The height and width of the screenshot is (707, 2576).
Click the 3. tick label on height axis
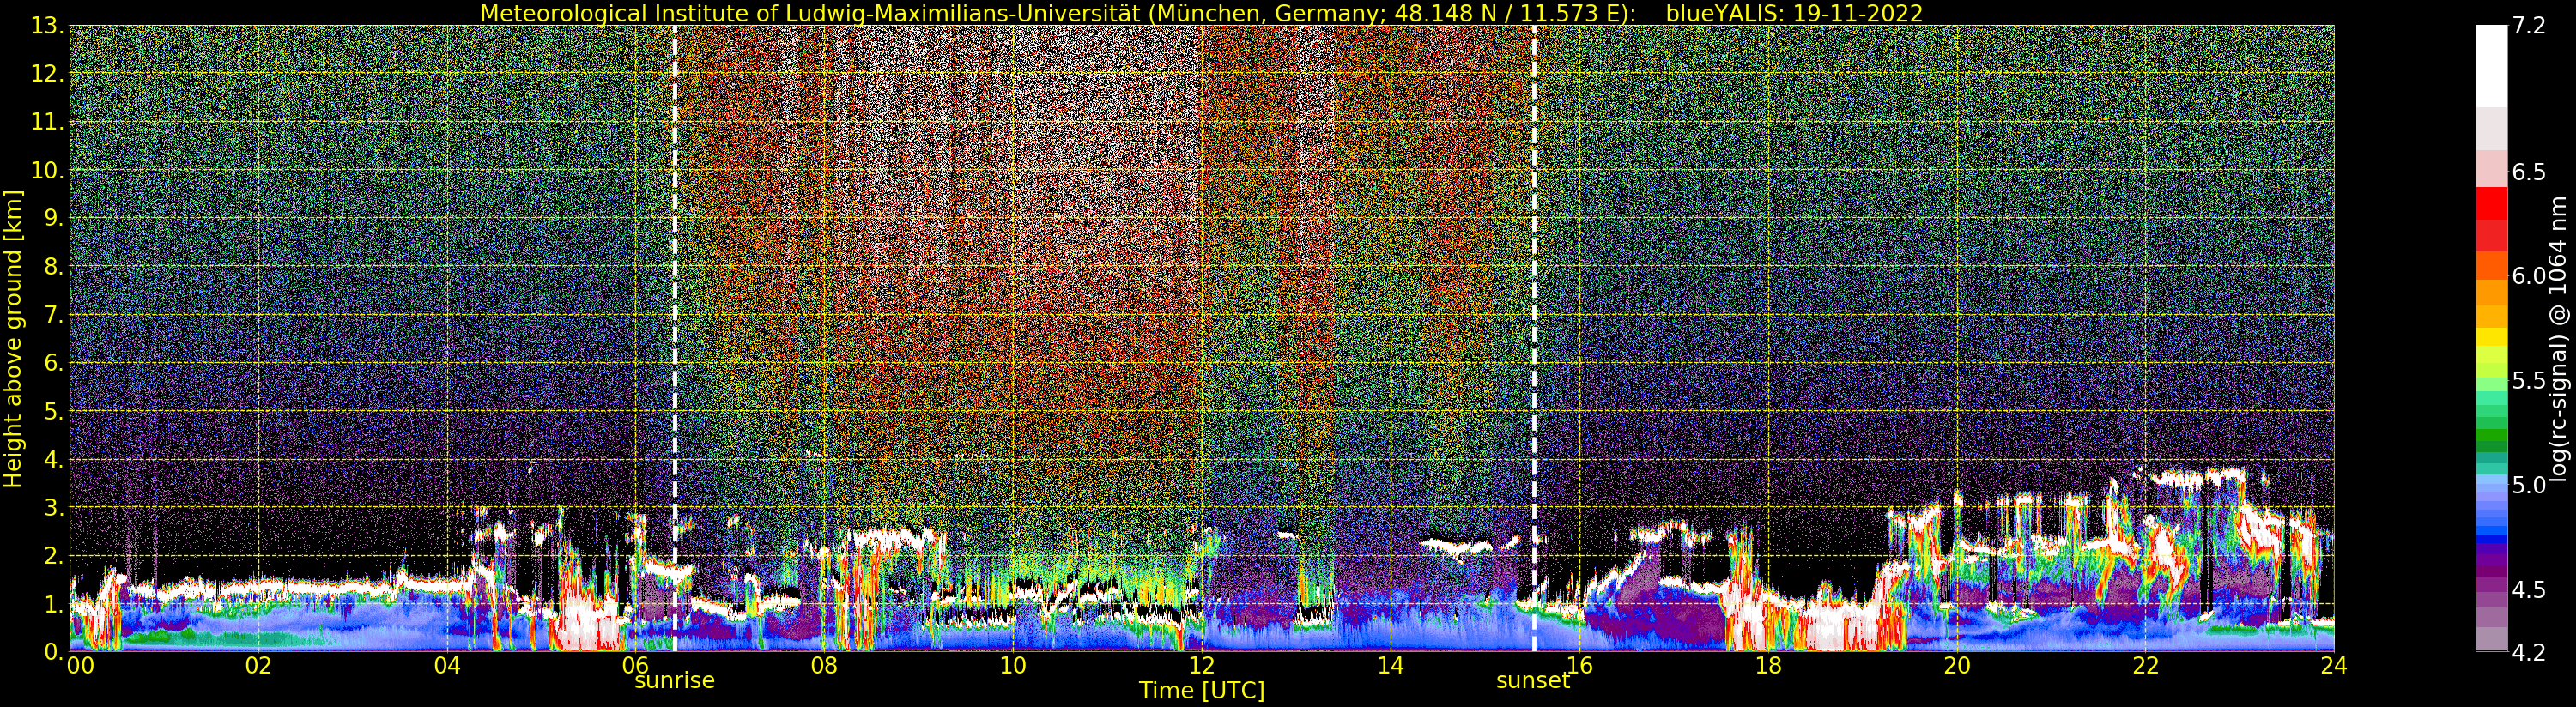55,508
